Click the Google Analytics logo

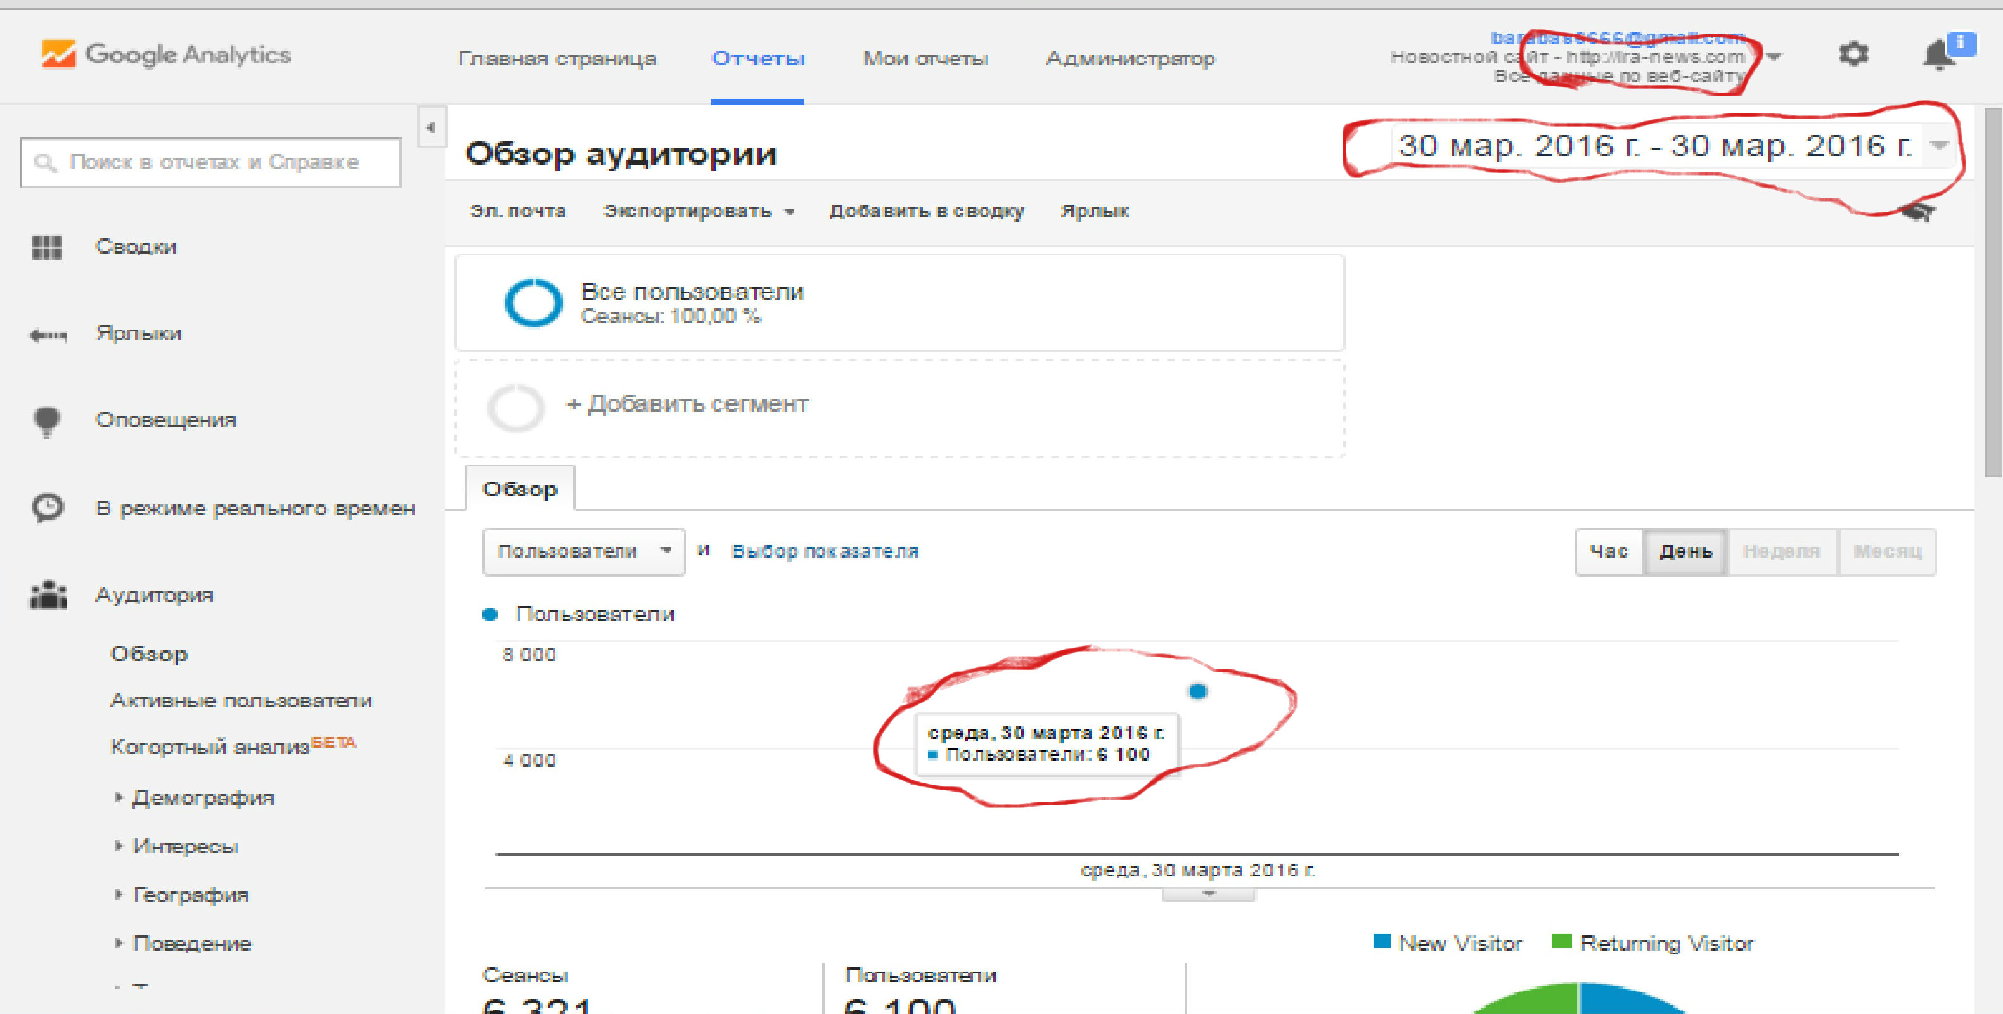point(165,55)
